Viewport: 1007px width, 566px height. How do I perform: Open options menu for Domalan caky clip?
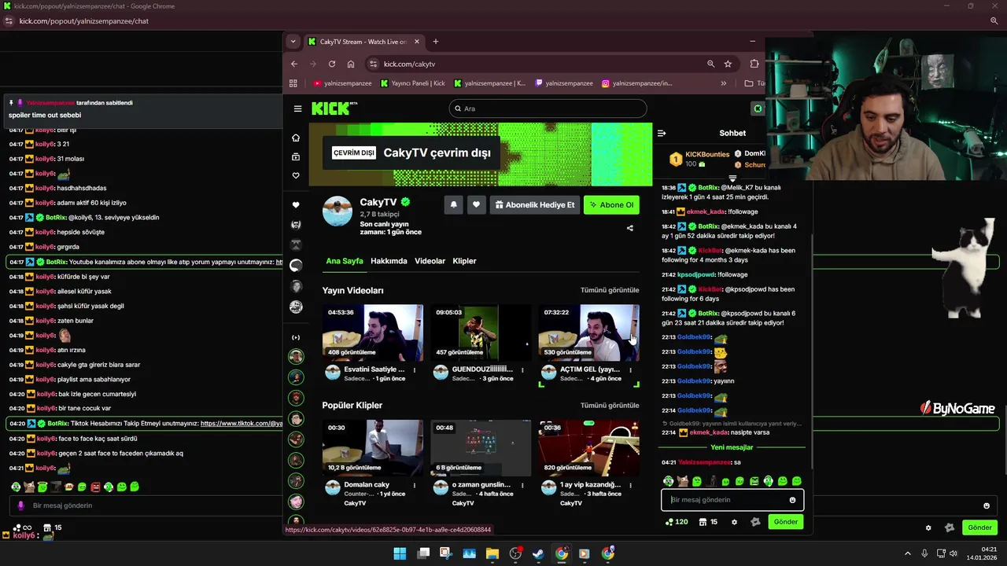point(414,484)
